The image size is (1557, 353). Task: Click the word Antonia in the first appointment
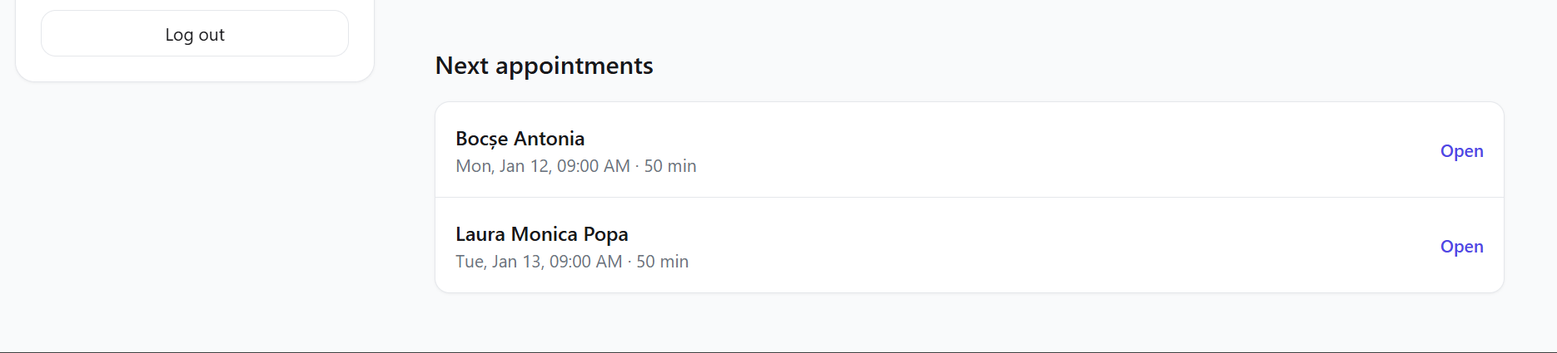[550, 139]
